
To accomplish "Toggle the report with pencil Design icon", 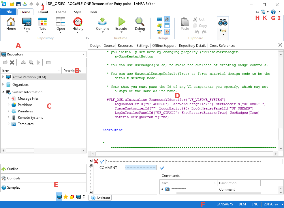I will click(167, 32).
